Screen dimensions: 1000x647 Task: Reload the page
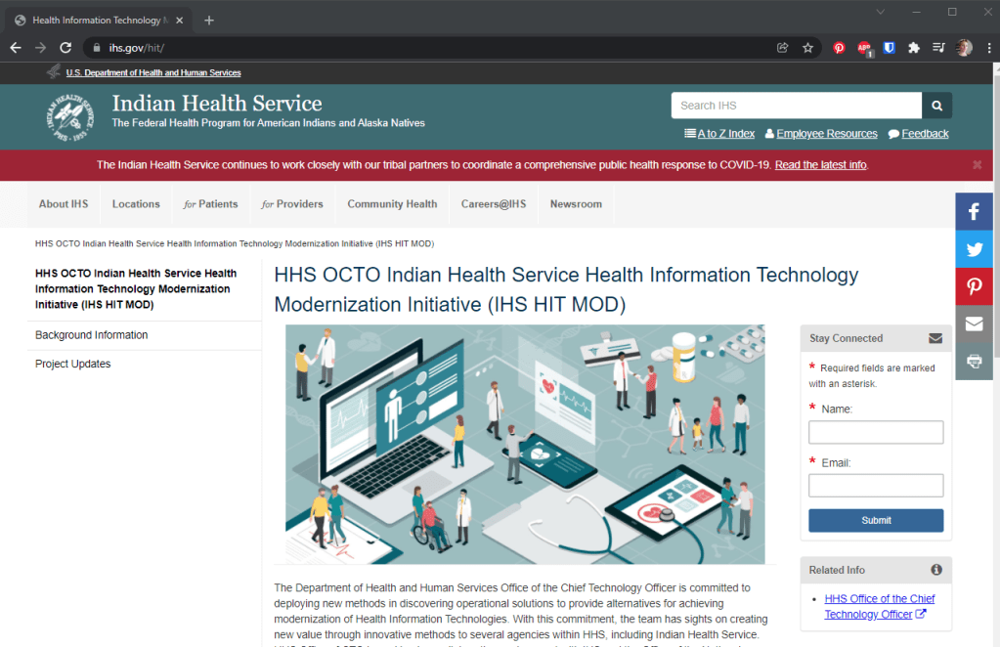click(x=65, y=48)
